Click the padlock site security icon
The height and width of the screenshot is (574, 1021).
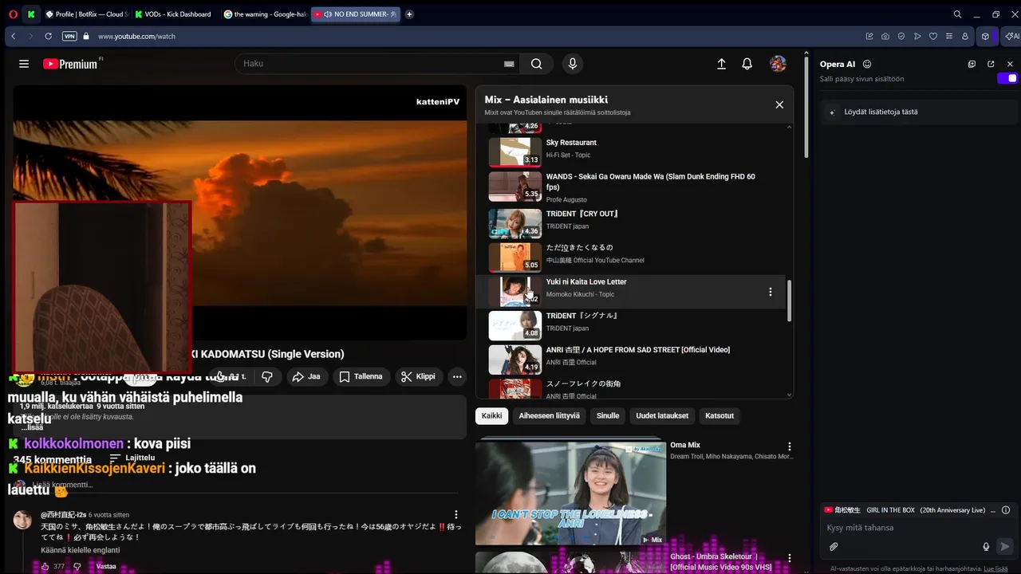pos(85,36)
